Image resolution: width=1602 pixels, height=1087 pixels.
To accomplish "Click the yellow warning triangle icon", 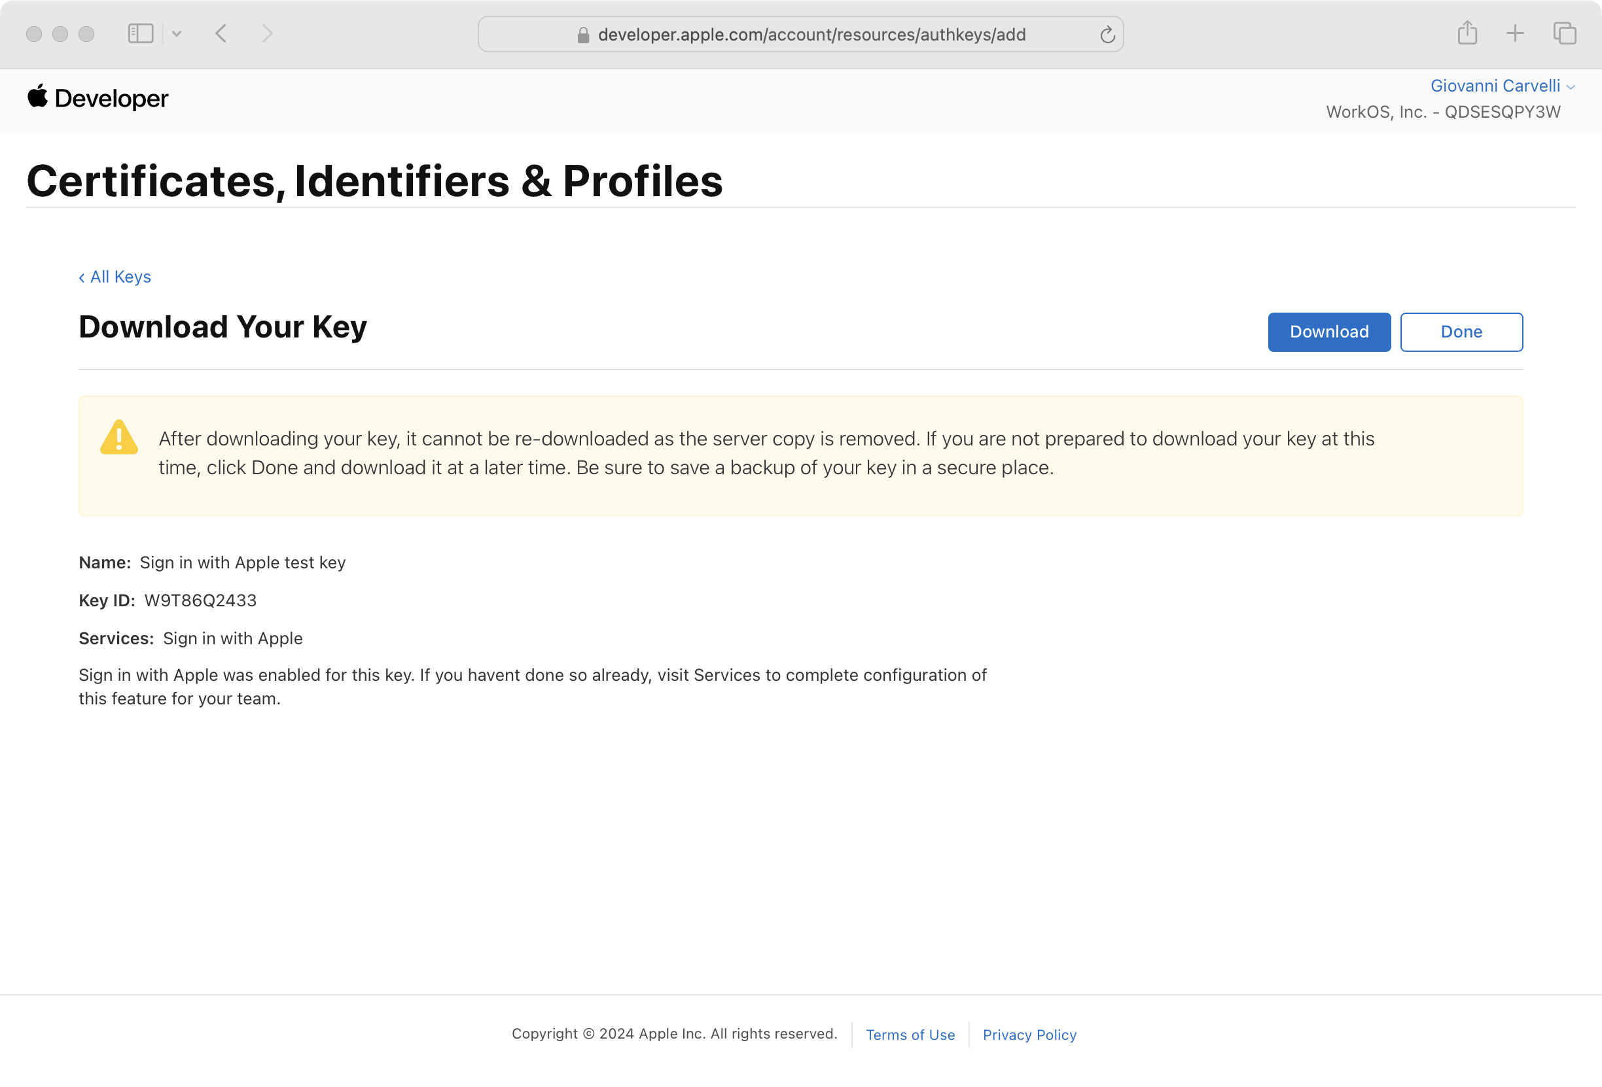I will (119, 438).
